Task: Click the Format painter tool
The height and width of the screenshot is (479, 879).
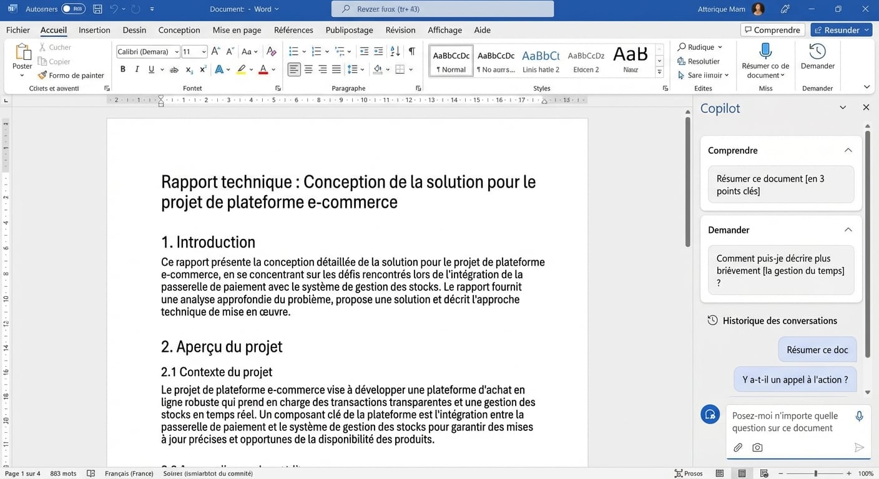Action: 71,75
